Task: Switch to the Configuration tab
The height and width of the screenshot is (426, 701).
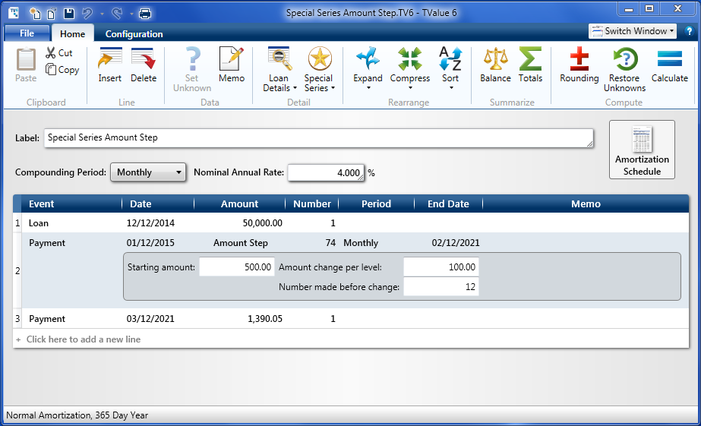Action: click(134, 34)
